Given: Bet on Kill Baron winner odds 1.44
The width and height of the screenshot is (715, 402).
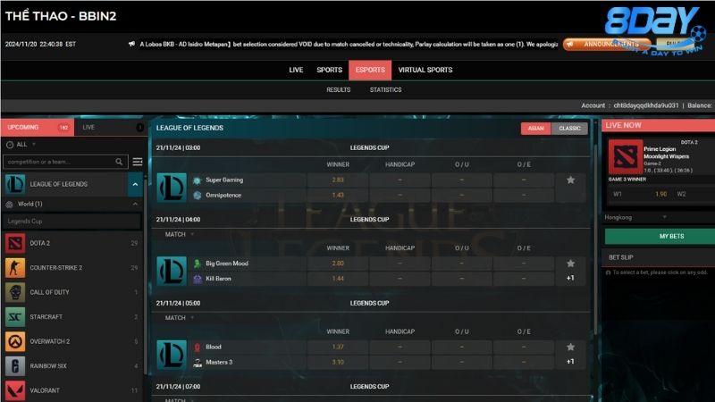Looking at the screenshot, I should click(338, 279).
